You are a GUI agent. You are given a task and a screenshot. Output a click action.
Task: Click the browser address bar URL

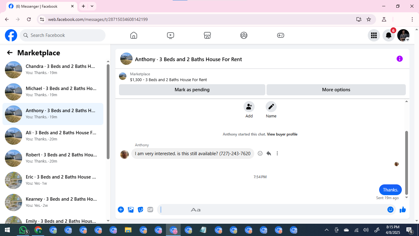98,19
